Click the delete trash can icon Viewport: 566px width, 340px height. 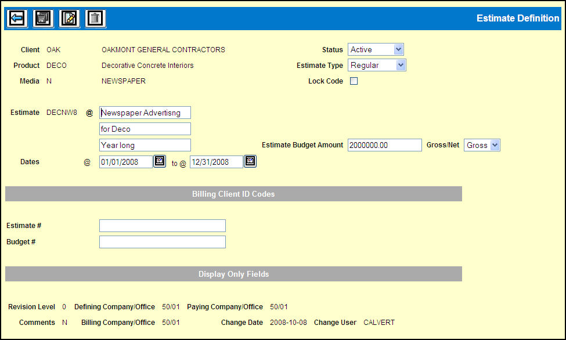coord(95,18)
